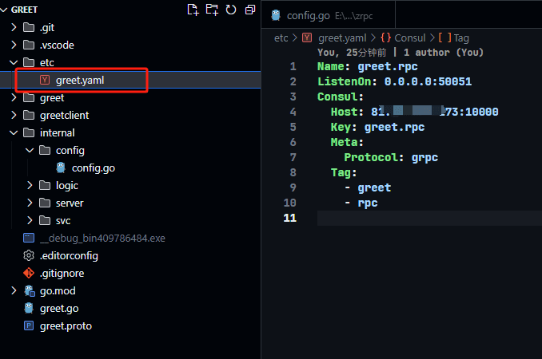
Task: Select the Consul breadcrumb segment
Action: coord(409,37)
